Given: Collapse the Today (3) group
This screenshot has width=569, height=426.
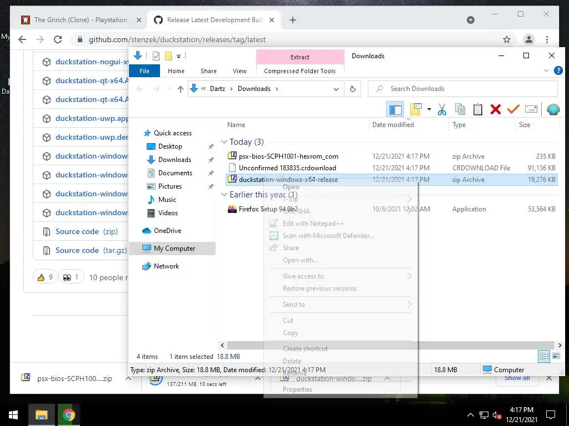Looking at the screenshot, I should [x=224, y=141].
